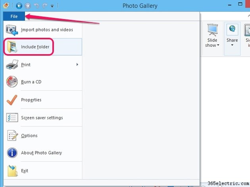
Task: Open Screen saver settings
Action: pyautogui.click(x=42, y=118)
